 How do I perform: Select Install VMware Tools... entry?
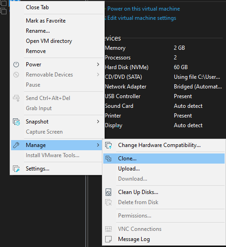click(56, 155)
